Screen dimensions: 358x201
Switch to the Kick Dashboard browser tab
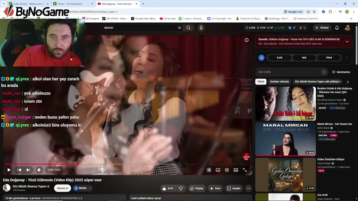click(x=73, y=4)
